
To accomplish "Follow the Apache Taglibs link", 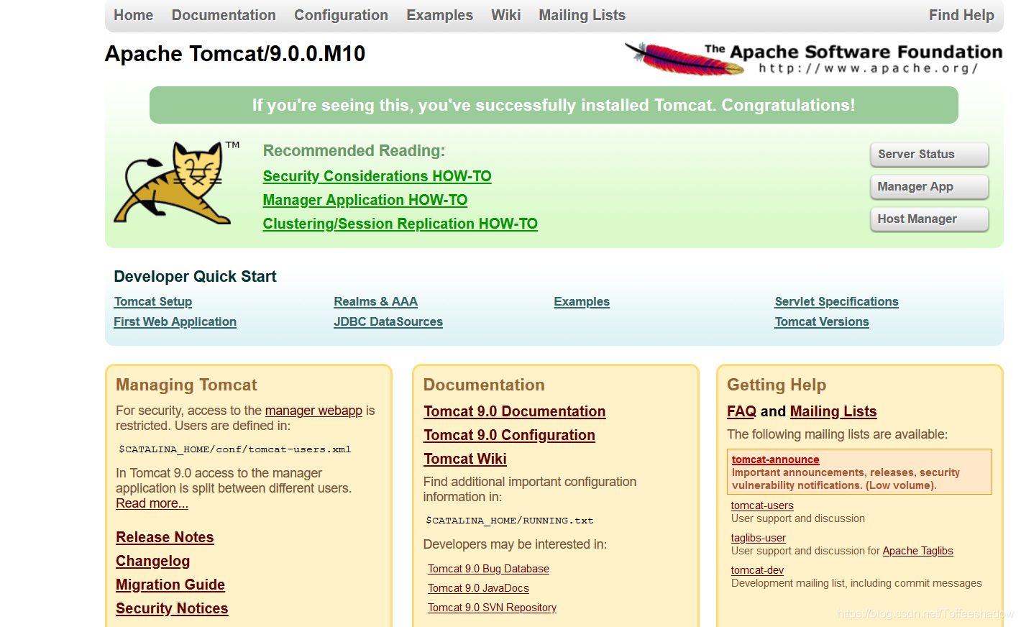I will 917,551.
